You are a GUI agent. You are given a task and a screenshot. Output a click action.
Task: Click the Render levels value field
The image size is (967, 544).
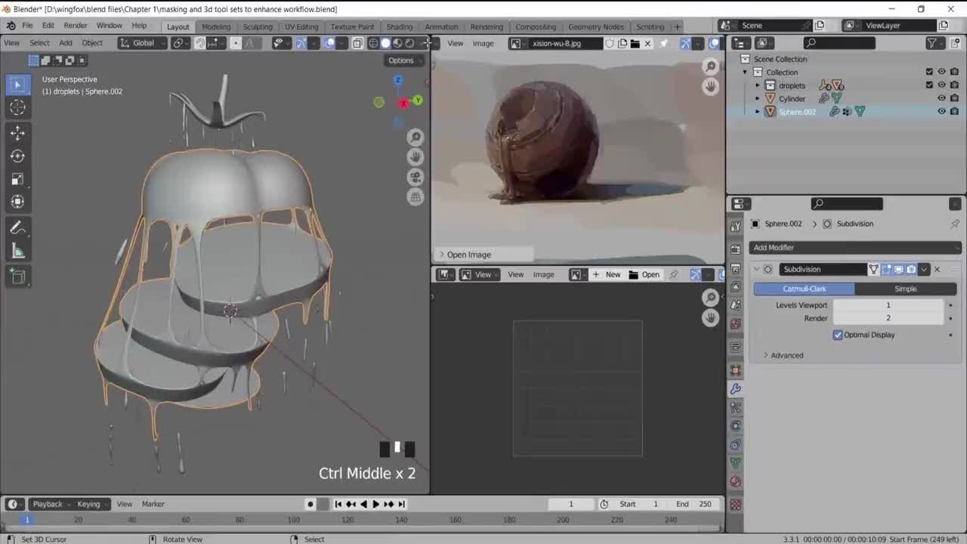(x=888, y=318)
